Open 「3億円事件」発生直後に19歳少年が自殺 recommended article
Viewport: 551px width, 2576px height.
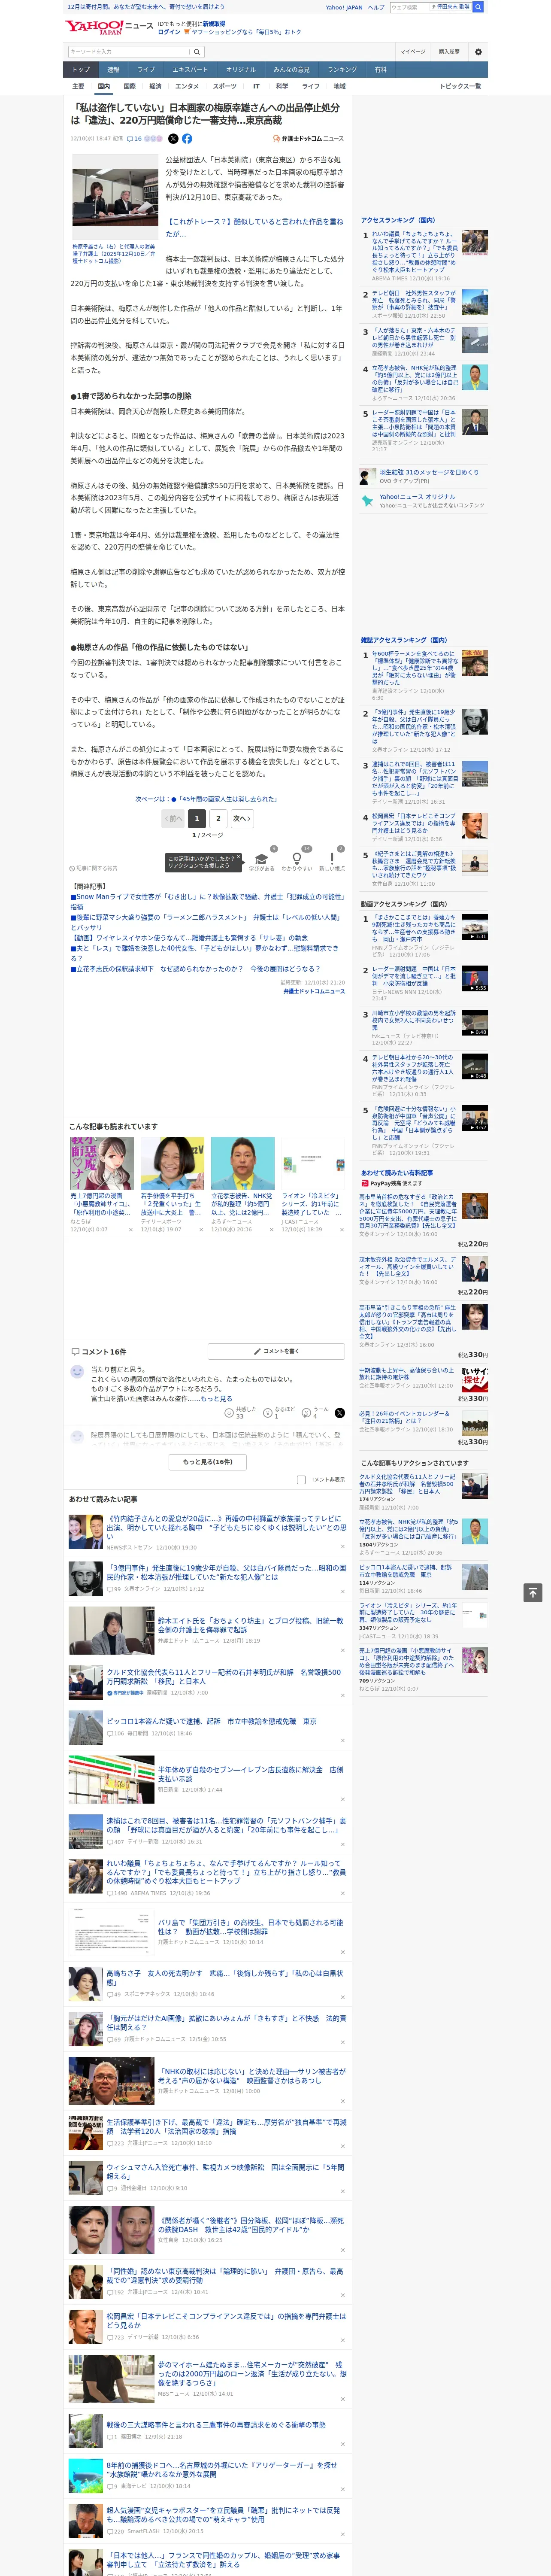click(227, 1572)
